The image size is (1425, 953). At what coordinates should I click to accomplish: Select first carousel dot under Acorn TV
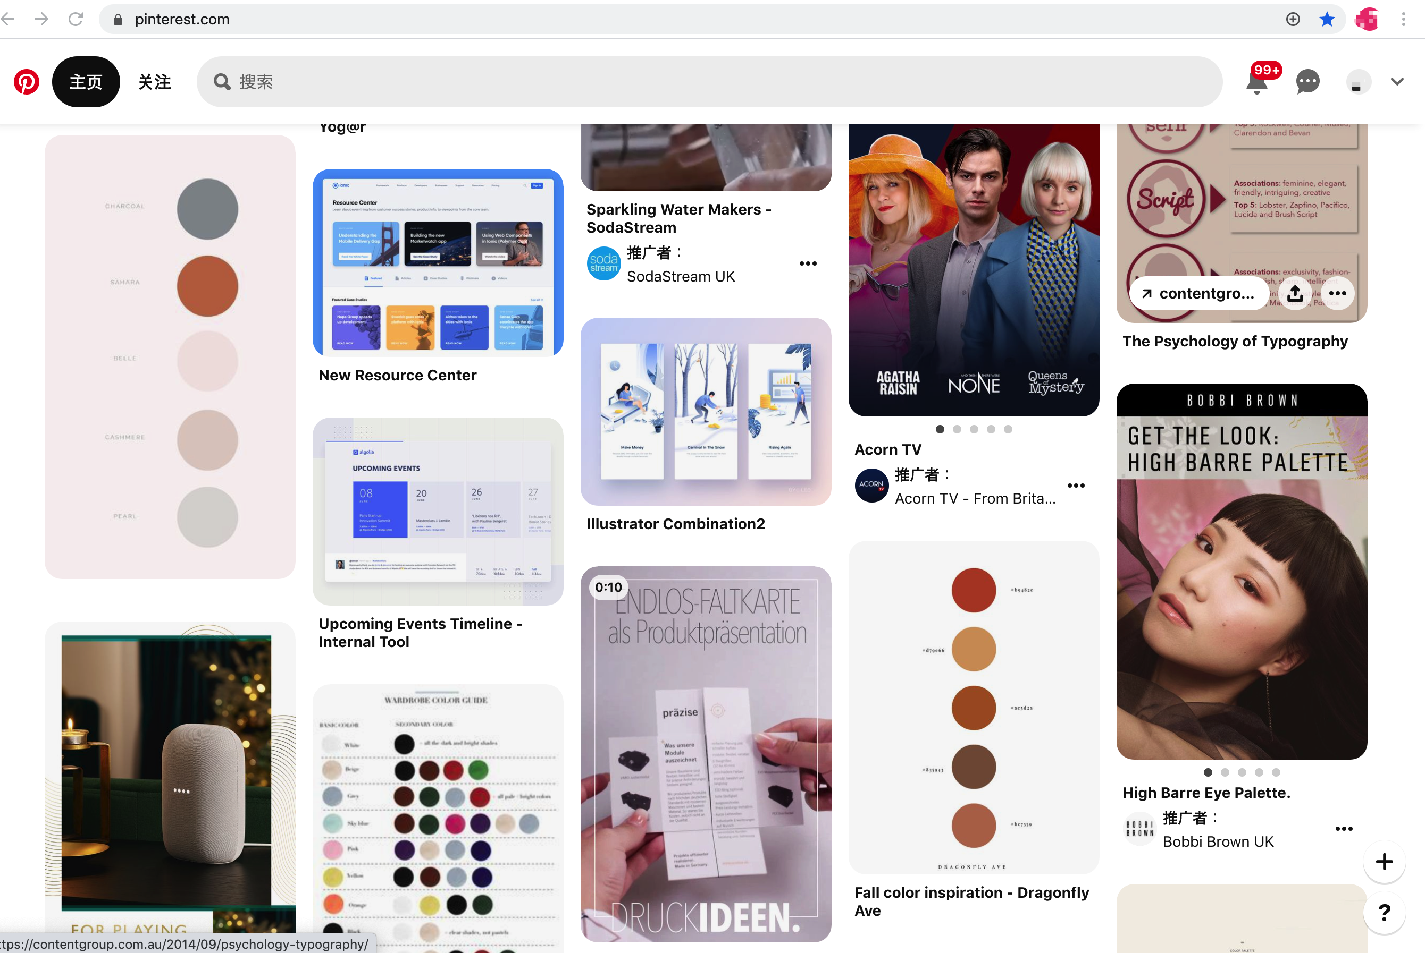(x=940, y=429)
